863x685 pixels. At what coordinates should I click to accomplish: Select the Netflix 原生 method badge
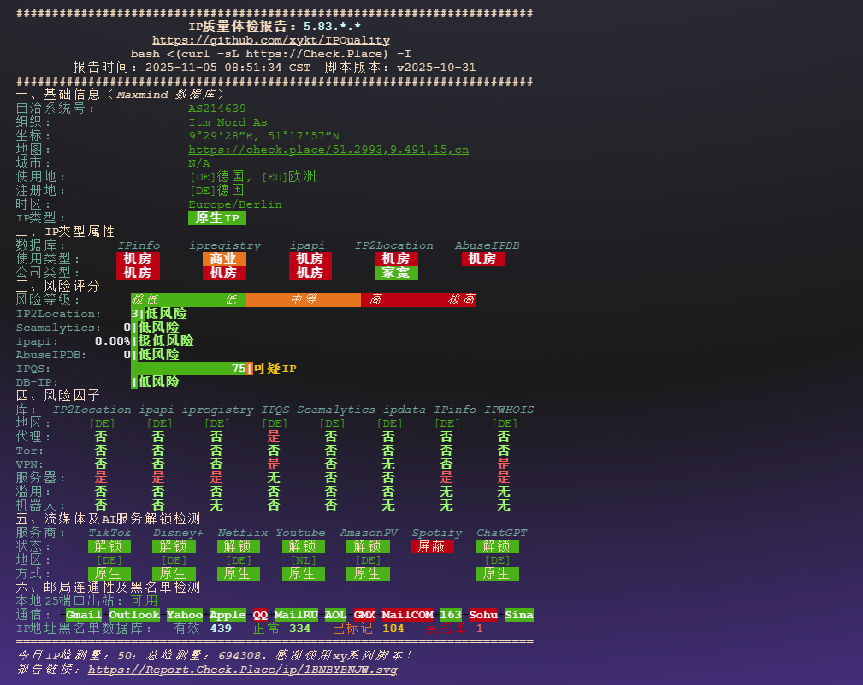(238, 574)
